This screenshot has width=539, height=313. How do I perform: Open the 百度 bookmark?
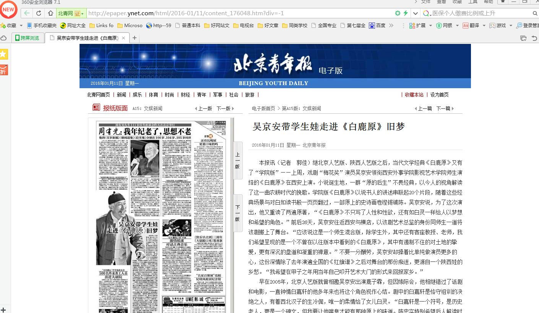[x=377, y=26]
